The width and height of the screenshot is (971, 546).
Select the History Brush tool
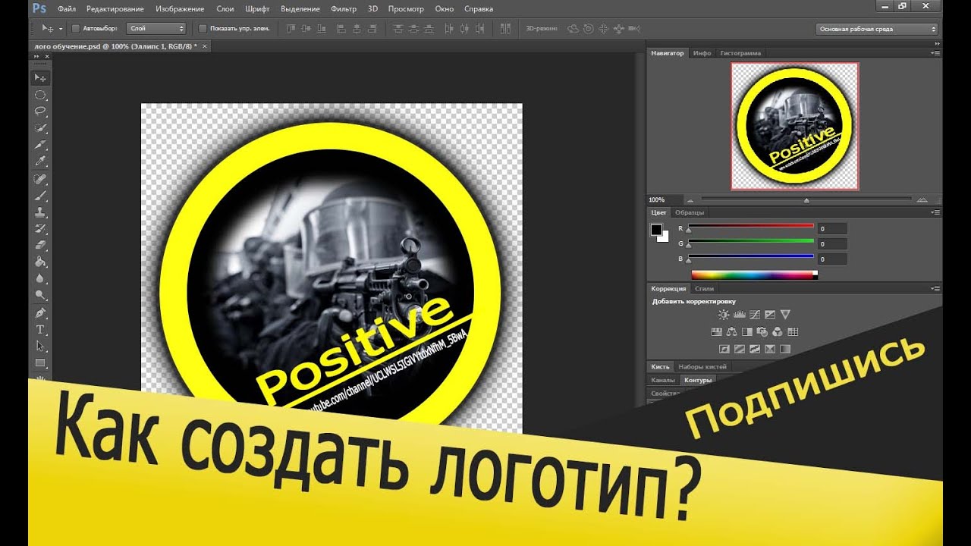pos(41,228)
